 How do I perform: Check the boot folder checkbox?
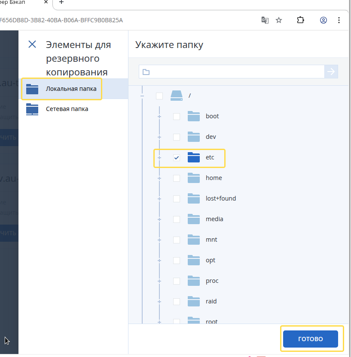[177, 116]
